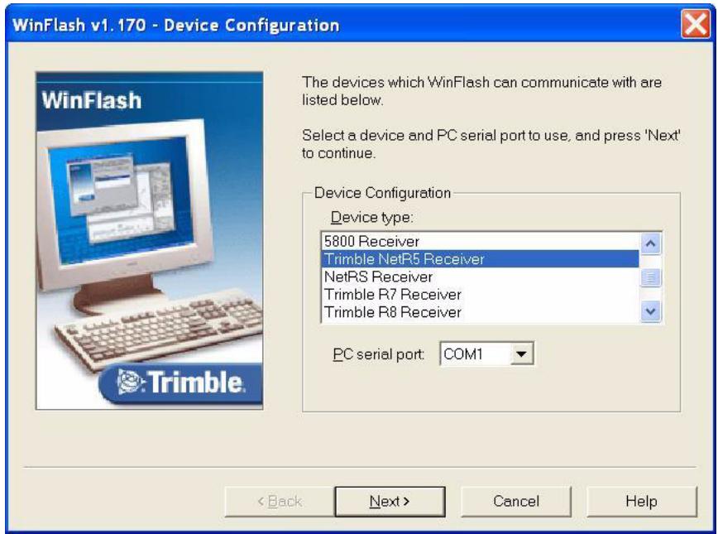Image resolution: width=718 pixels, height=534 pixels.
Task: Click the PC serial port label
Action: point(378,354)
